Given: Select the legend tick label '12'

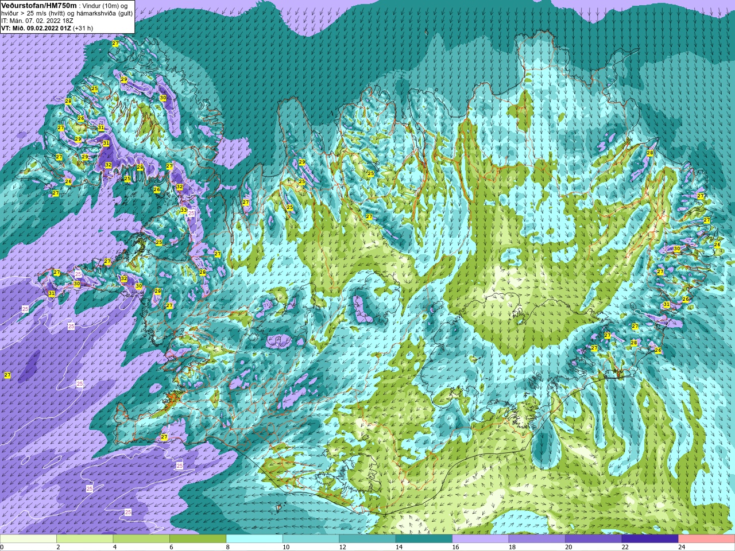Looking at the screenshot, I should (342, 547).
